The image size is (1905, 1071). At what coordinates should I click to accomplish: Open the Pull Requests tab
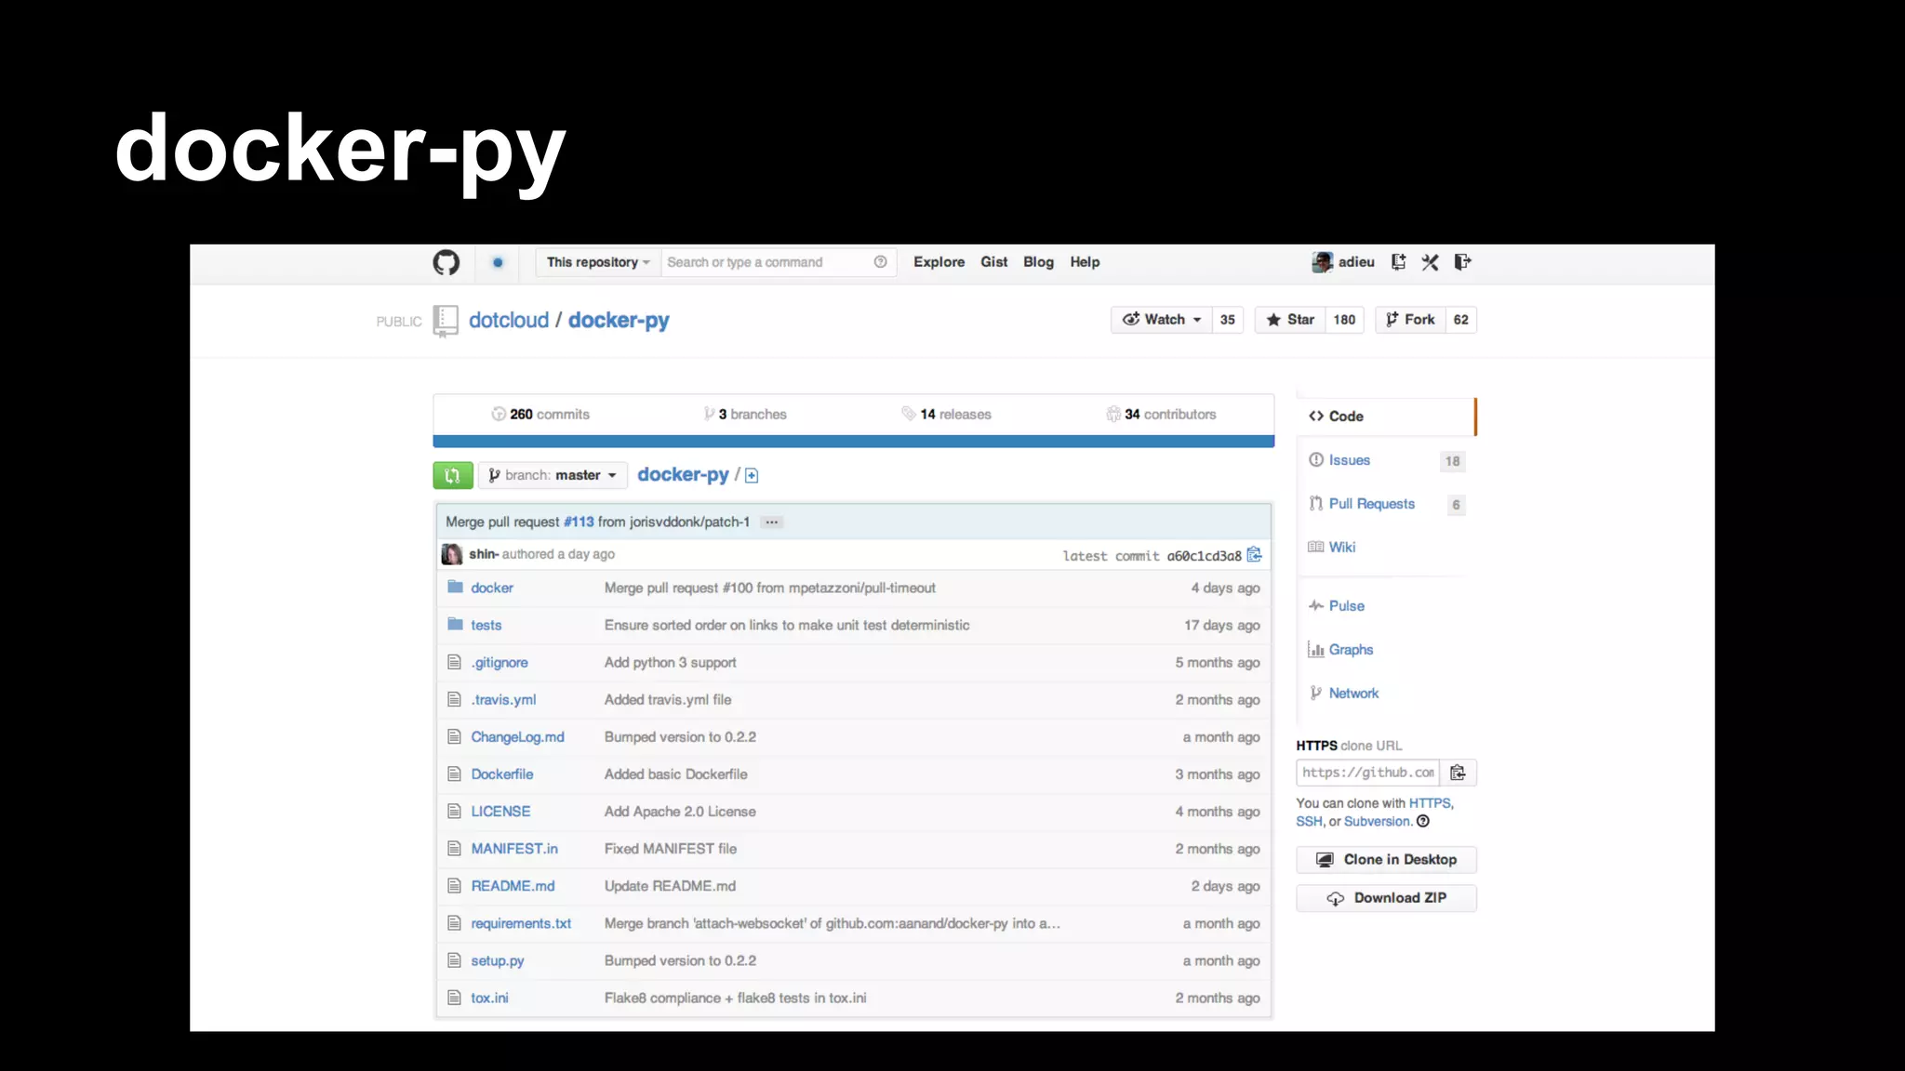click(1371, 504)
